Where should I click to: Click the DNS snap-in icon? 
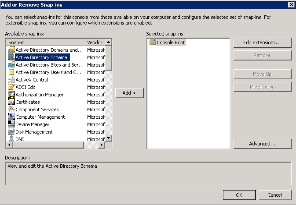pyautogui.click(x=11, y=139)
